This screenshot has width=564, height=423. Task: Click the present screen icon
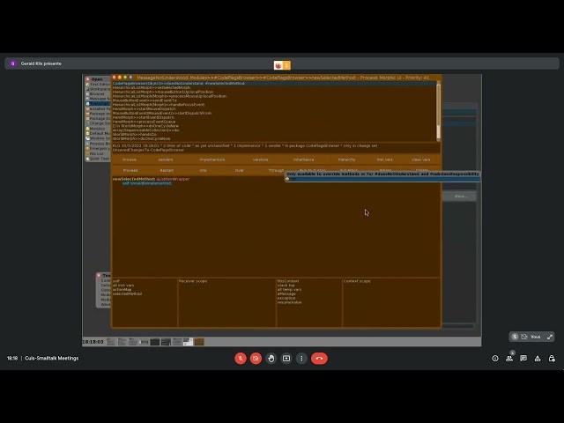point(286,359)
